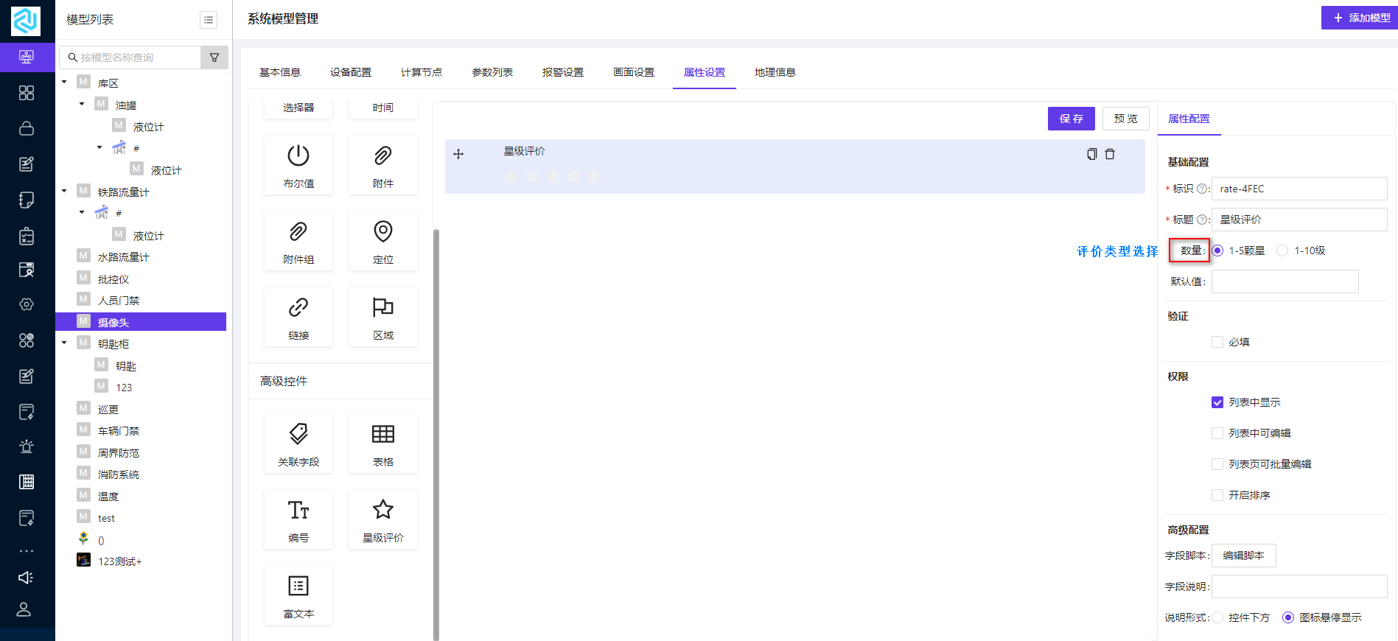Click the 添加模型 button
The width and height of the screenshot is (1398, 641).
tap(1360, 18)
